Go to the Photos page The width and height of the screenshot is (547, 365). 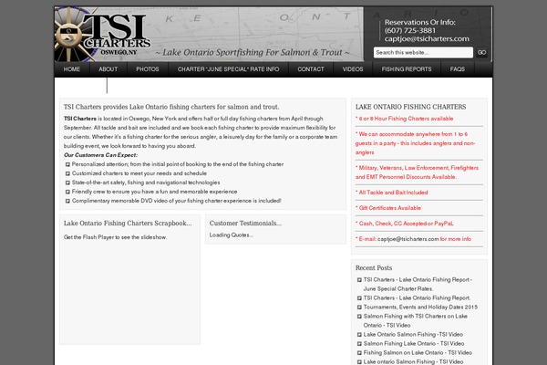(x=148, y=69)
